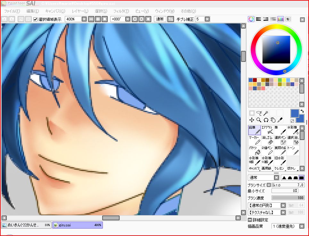Choose the lasso selection tool

pyautogui.click(x=259, y=113)
